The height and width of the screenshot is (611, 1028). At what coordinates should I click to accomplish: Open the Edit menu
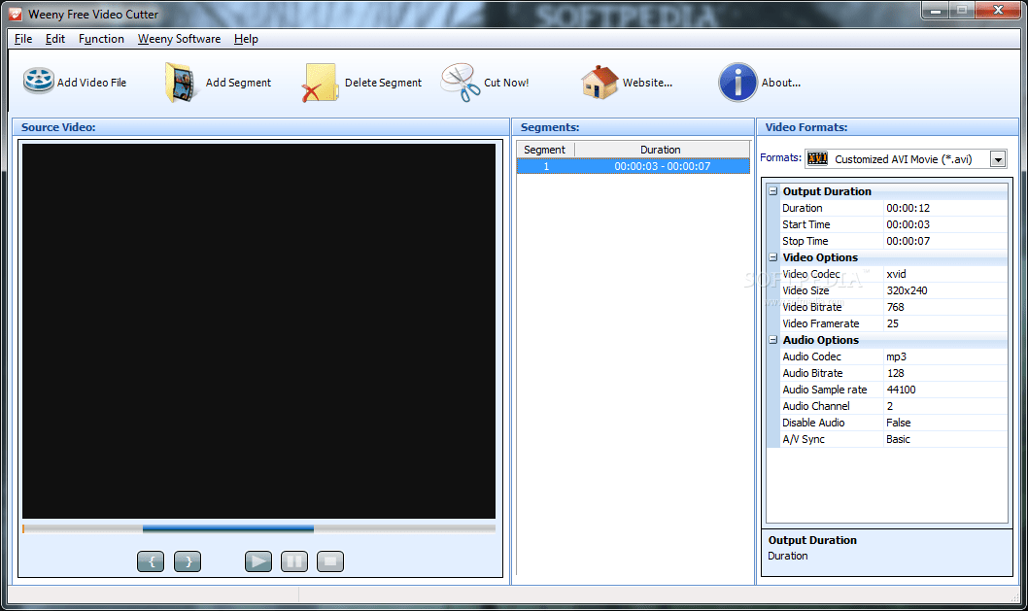(x=55, y=39)
